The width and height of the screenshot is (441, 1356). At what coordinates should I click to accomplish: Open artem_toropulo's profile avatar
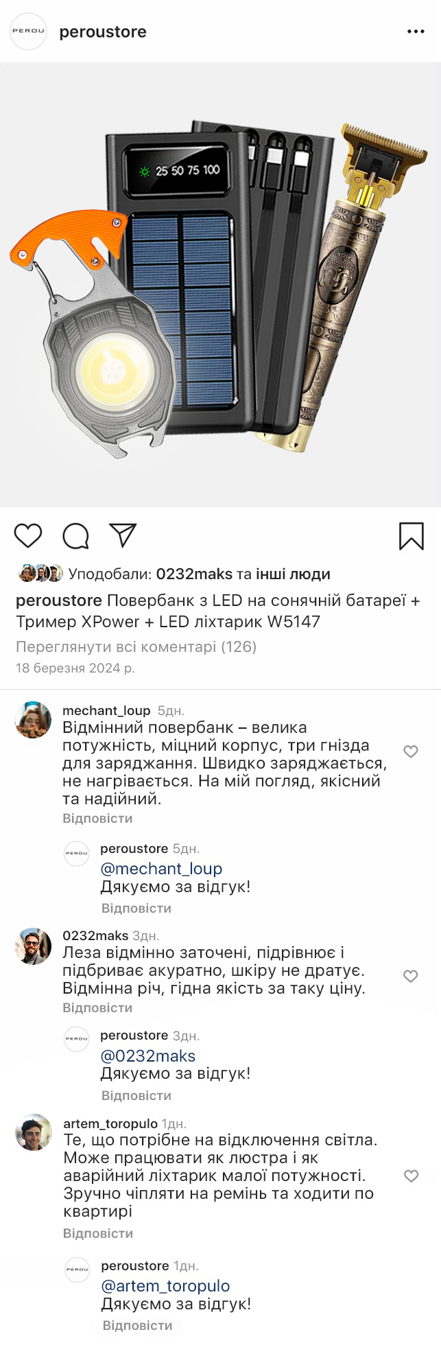(34, 1132)
